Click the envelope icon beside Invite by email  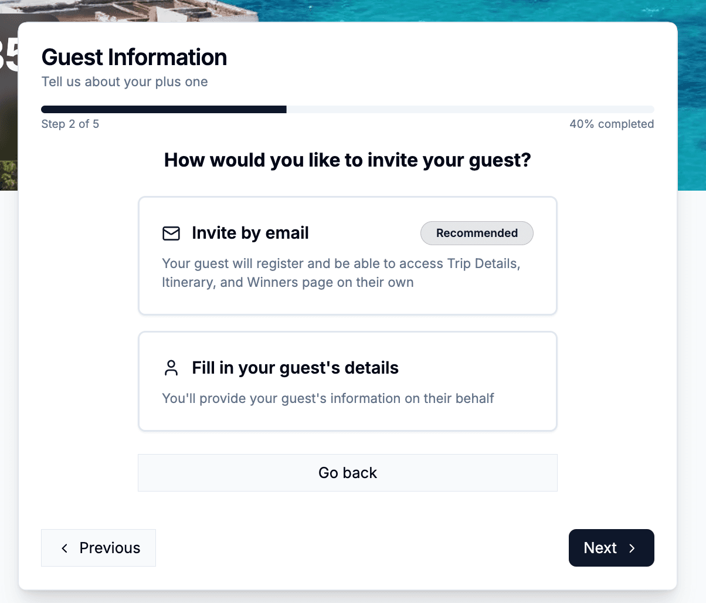(x=171, y=233)
